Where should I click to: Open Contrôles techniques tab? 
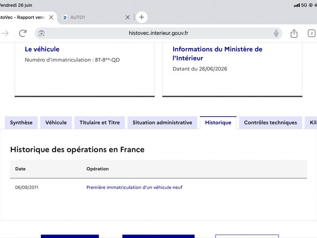coord(271,123)
